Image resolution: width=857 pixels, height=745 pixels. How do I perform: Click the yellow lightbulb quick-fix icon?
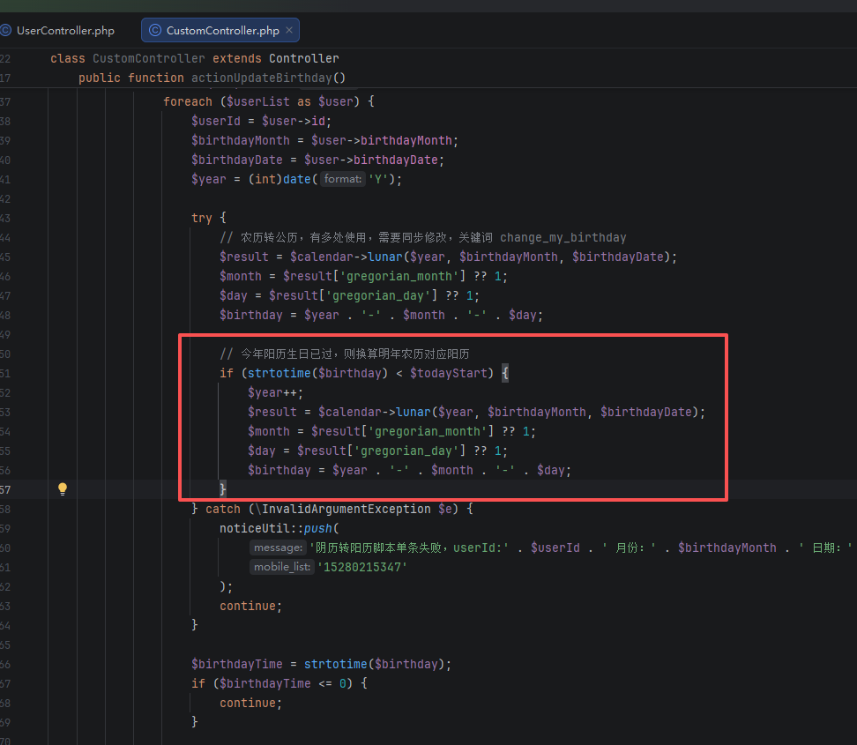pyautogui.click(x=63, y=488)
